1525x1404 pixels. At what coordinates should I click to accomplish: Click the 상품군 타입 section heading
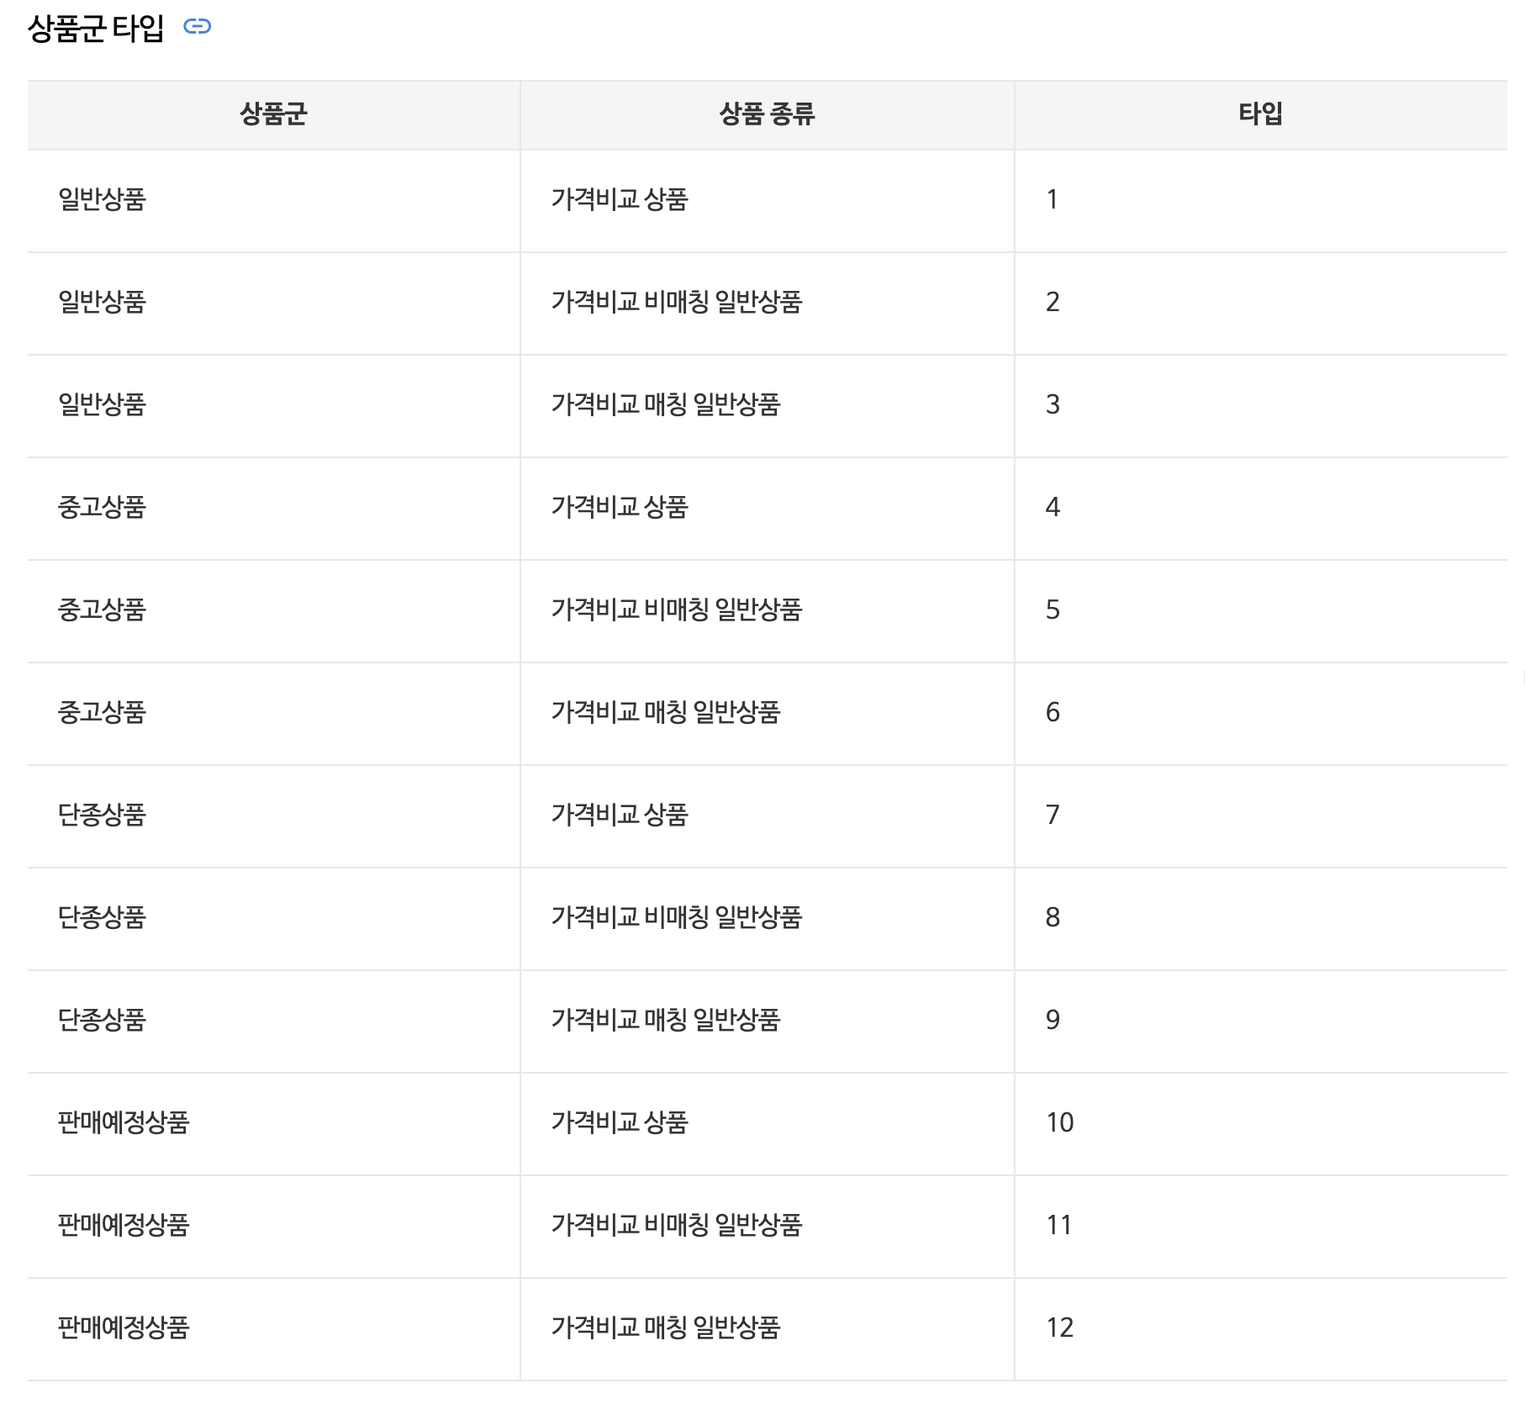click(96, 28)
